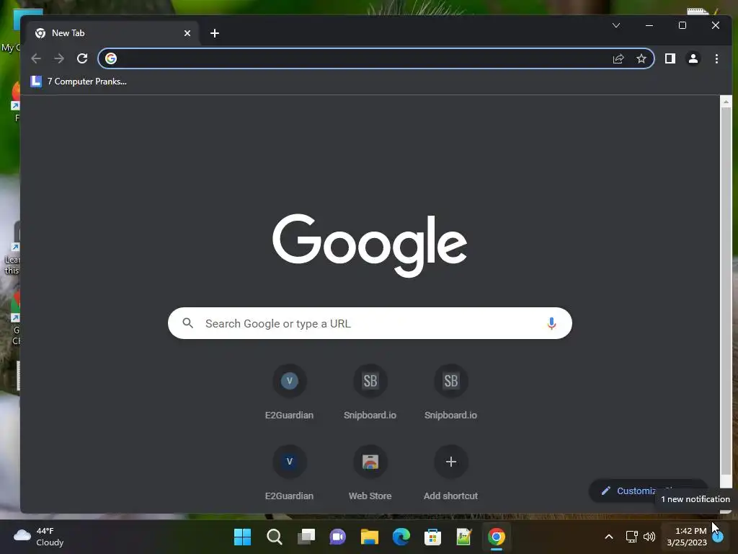Screen dimensions: 738x554
Task: Click the page scrollbar up arrow
Action: point(726,102)
